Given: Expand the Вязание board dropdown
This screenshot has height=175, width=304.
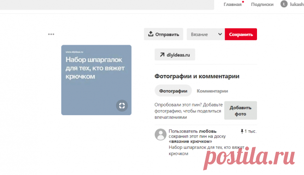Looking at the screenshot, I should [x=206, y=34].
